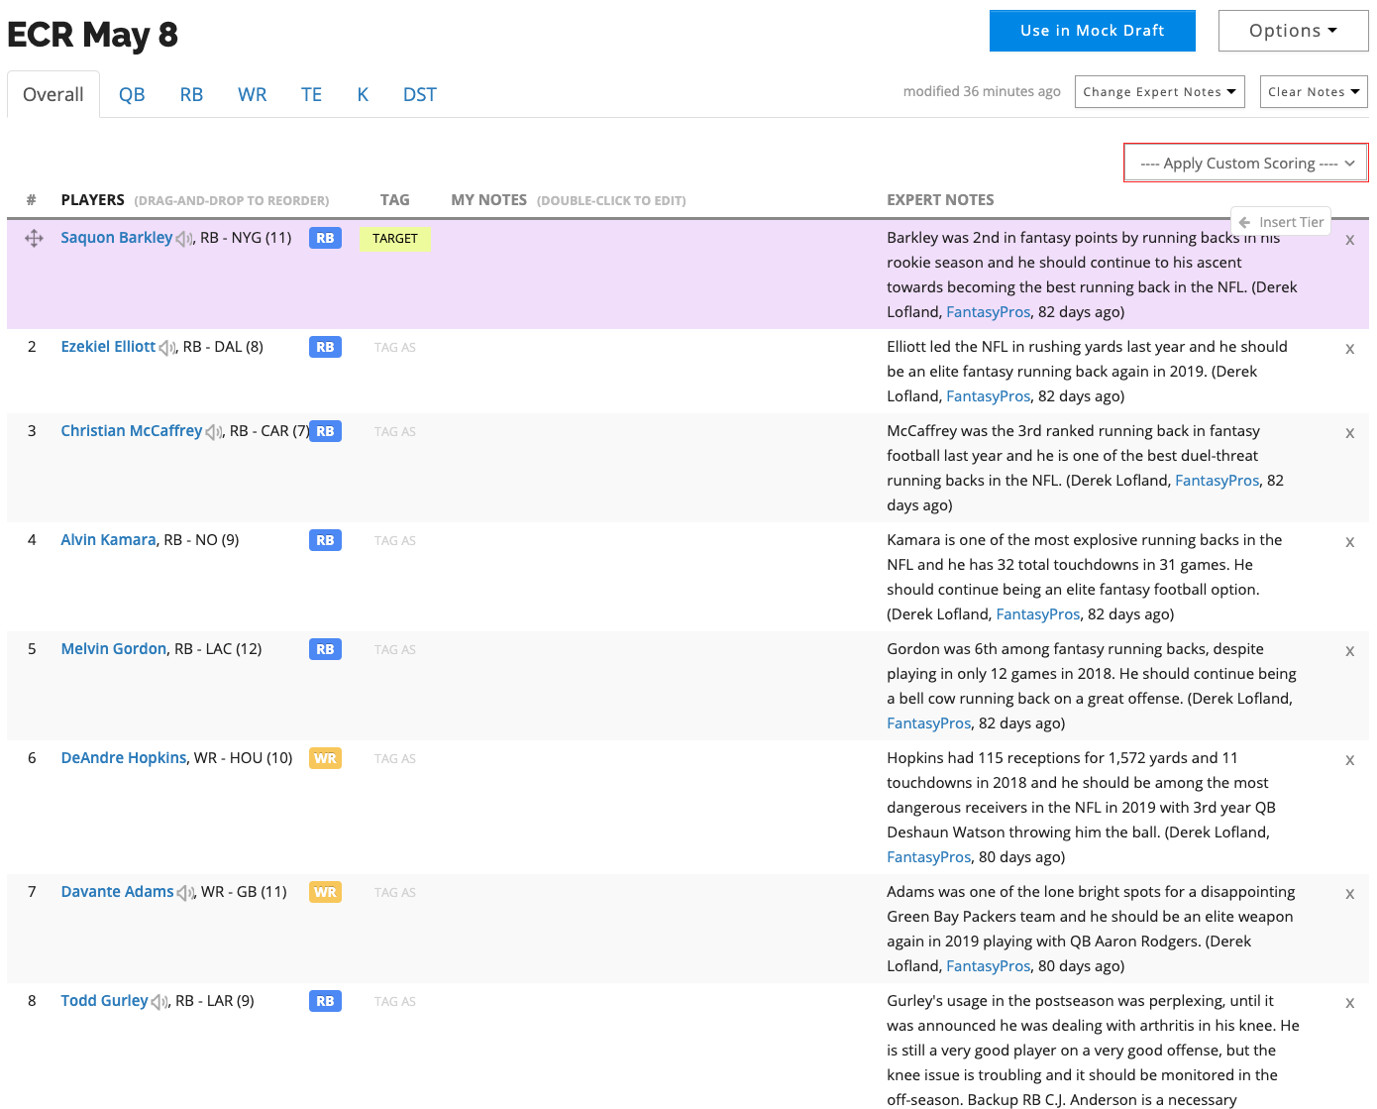Click My Notes cell for Ezekiel Elliott

click(x=659, y=370)
